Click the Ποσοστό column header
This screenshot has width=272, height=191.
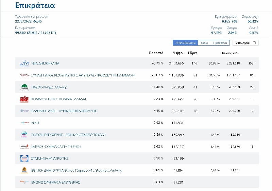pos(156,53)
